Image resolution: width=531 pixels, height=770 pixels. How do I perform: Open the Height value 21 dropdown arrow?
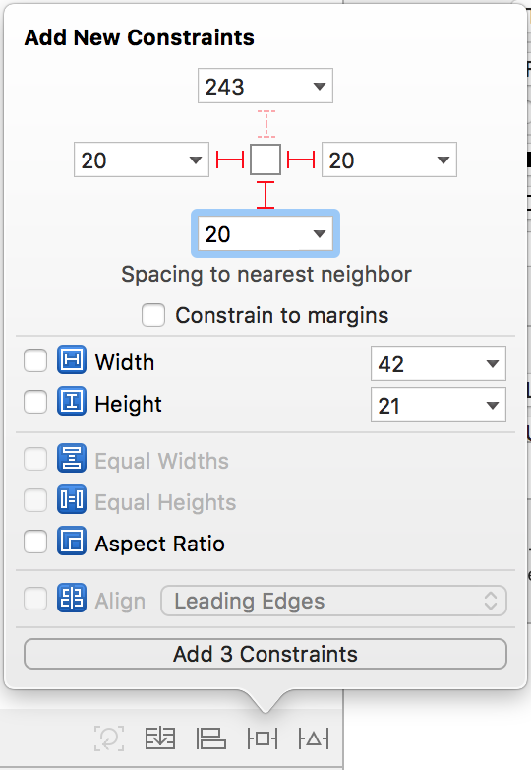point(493,405)
